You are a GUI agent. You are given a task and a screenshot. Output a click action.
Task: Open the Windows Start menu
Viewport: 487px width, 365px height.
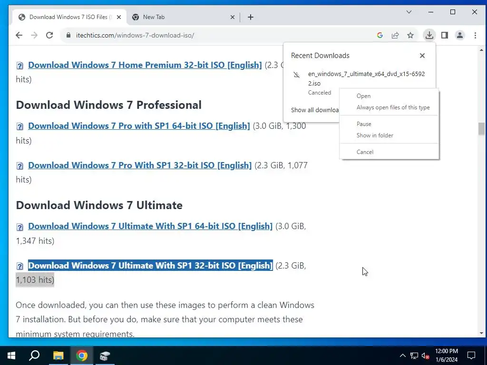(x=11, y=355)
